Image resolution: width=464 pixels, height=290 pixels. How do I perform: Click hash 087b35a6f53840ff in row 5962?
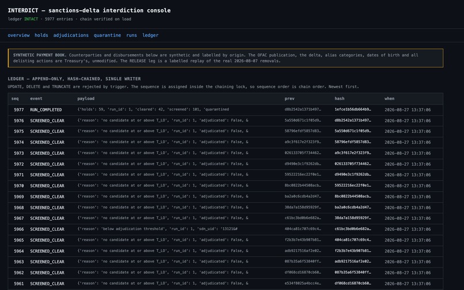(353, 273)
